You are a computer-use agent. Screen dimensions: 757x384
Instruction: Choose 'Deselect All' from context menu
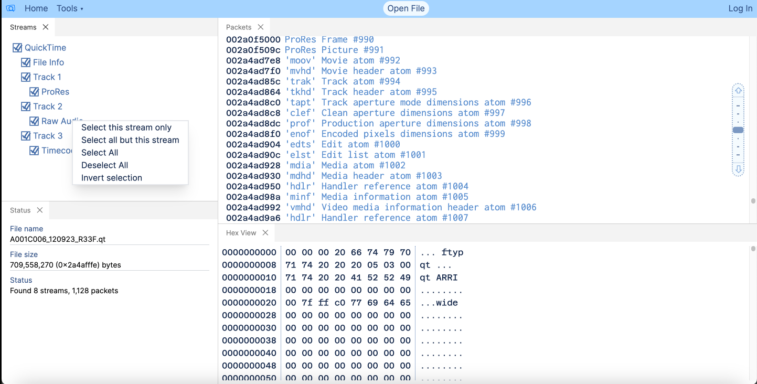(104, 165)
